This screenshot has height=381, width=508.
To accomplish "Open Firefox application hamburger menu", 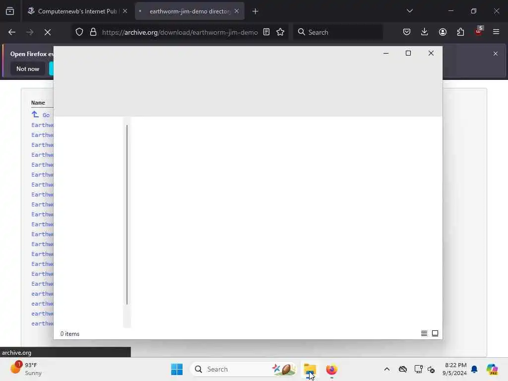I will (x=496, y=32).
